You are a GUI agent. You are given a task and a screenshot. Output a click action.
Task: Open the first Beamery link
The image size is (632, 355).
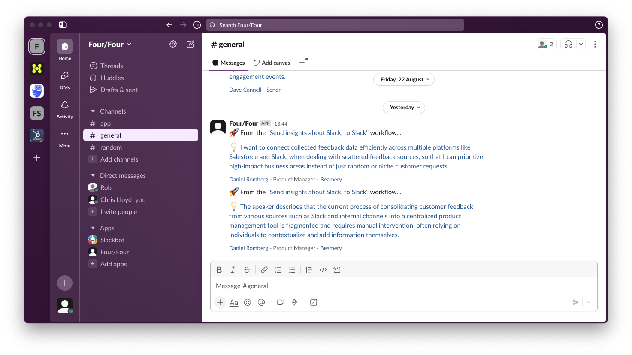pos(331,179)
